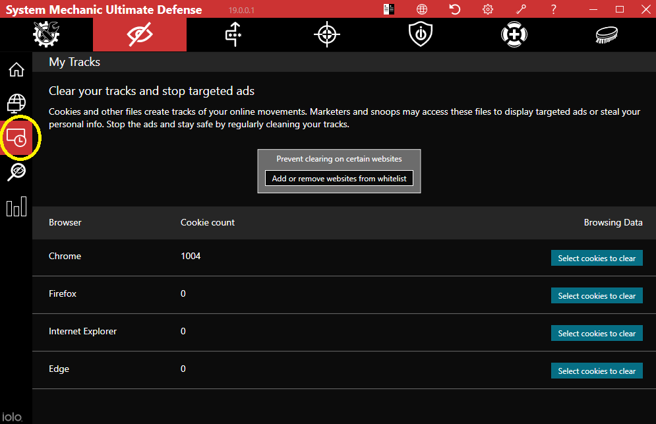Open the lifebuoy recovery tab
The height and width of the screenshot is (424, 656).
click(x=514, y=34)
